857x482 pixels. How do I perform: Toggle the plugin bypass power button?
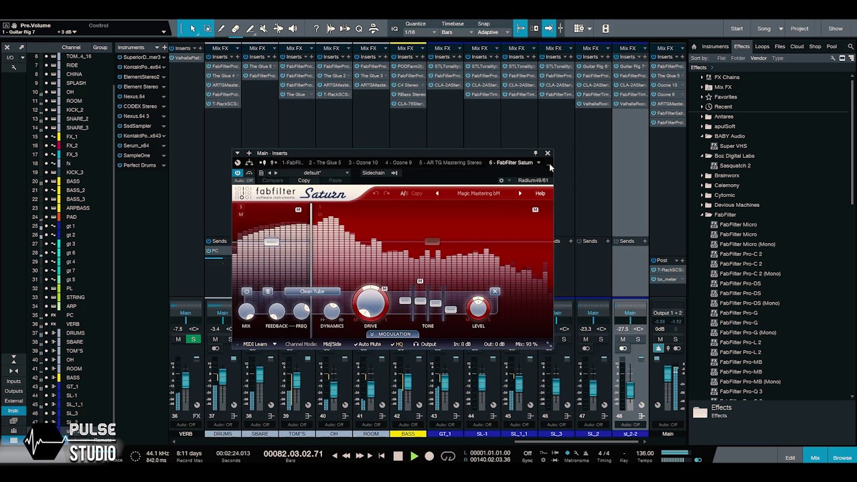[237, 173]
